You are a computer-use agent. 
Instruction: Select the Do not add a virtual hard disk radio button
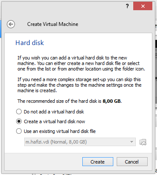pyautogui.click(x=19, y=112)
